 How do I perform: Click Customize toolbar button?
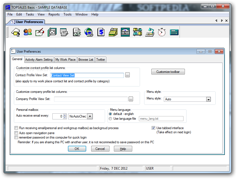point(168,72)
